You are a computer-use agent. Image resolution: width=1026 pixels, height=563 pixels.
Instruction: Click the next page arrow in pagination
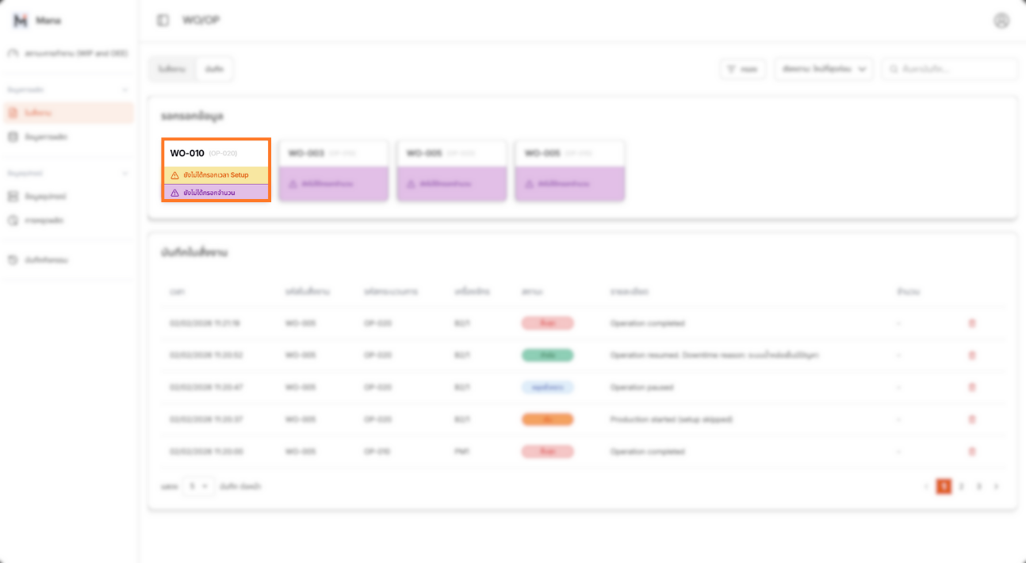click(x=996, y=486)
